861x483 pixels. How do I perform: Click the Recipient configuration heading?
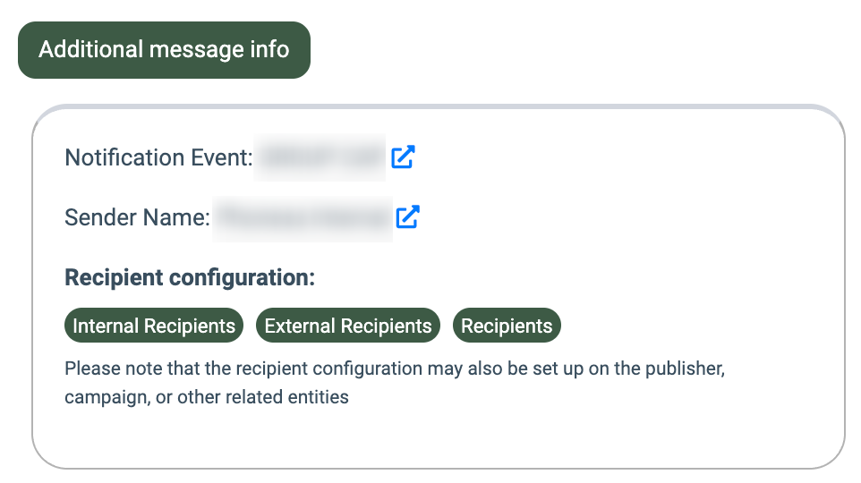coord(190,277)
